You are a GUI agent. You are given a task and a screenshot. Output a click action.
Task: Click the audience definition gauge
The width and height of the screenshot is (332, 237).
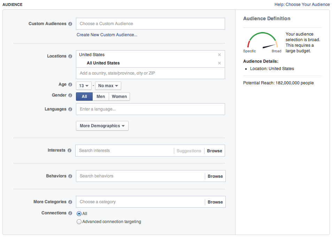coord(262,41)
